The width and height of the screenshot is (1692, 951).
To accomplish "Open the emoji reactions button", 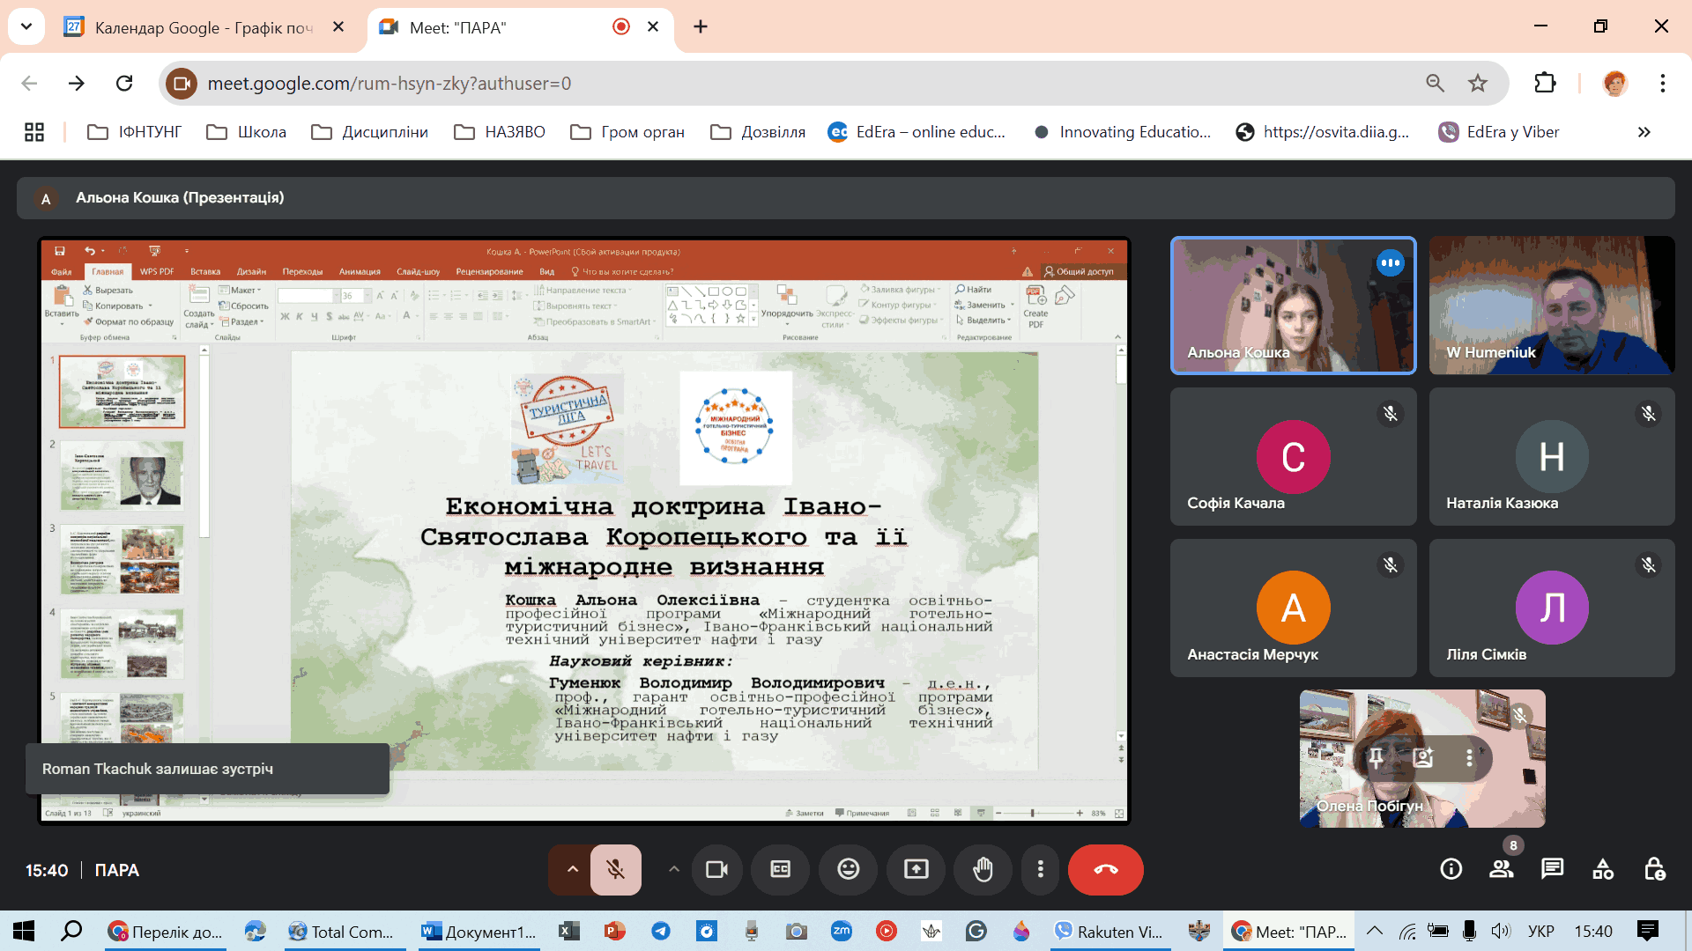I will [x=848, y=870].
